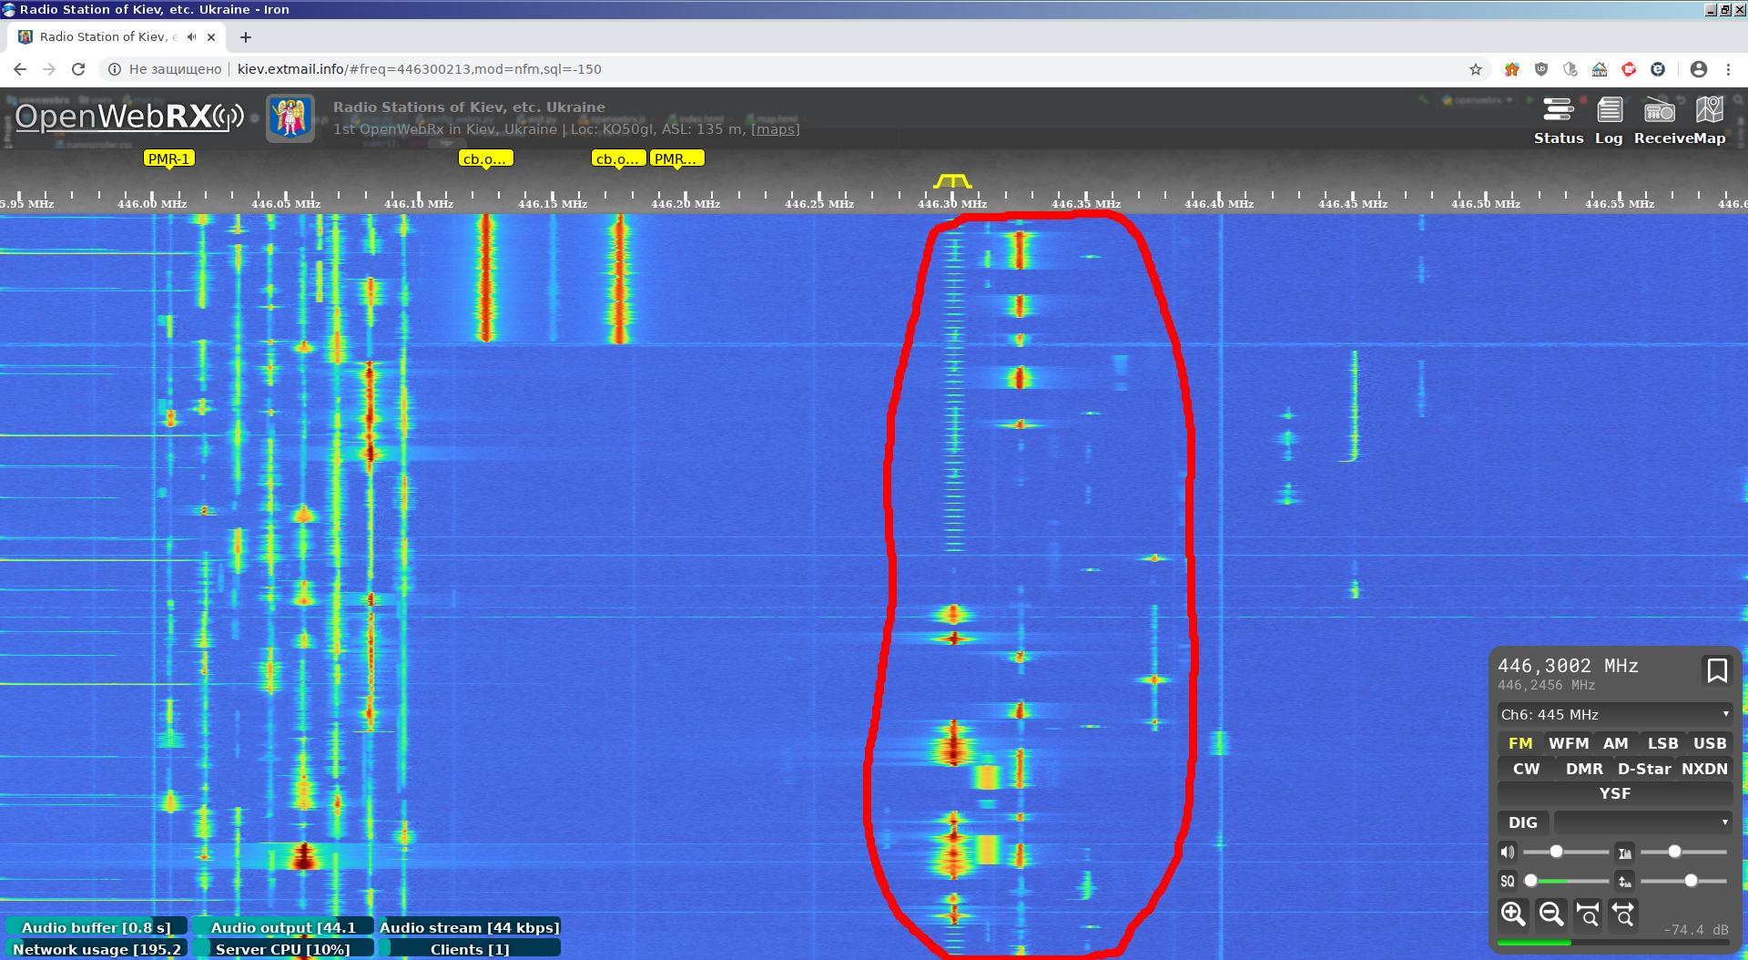Open a new browser tab
Image resolution: width=1748 pixels, height=960 pixels.
(x=245, y=37)
